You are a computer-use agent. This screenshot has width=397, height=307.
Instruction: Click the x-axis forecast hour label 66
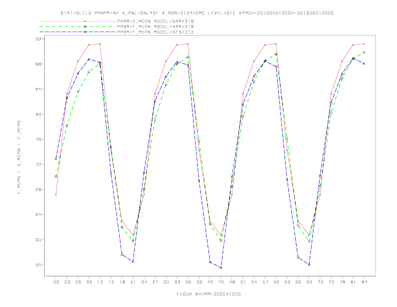tap(298, 282)
